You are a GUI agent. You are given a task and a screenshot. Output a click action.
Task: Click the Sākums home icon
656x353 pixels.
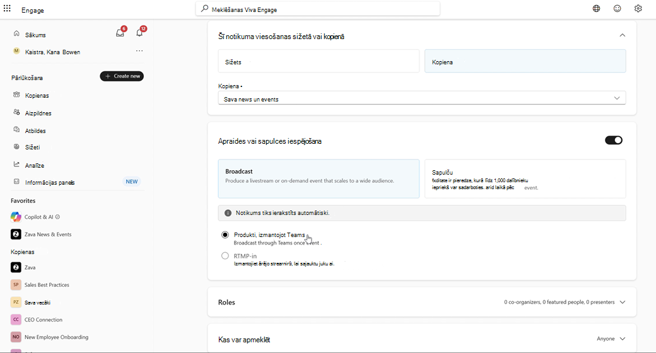16,33
